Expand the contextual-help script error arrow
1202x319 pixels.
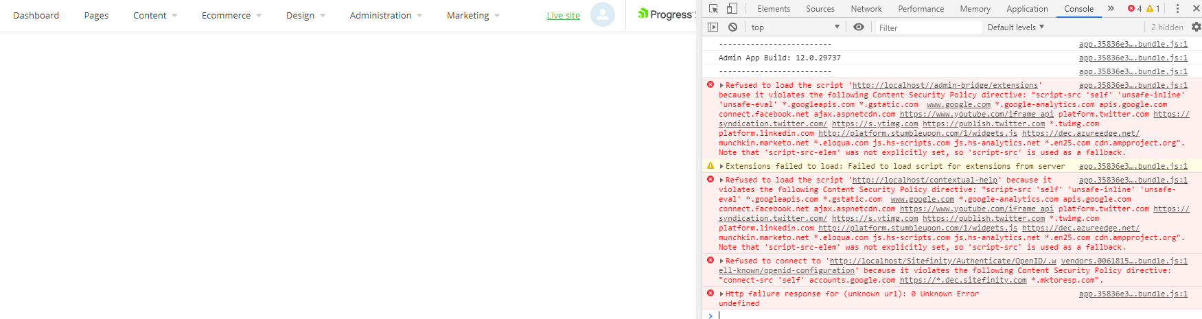click(x=721, y=180)
